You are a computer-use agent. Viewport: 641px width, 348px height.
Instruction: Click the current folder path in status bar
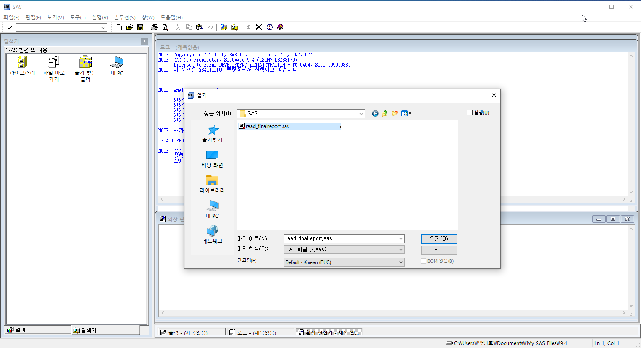click(x=506, y=343)
